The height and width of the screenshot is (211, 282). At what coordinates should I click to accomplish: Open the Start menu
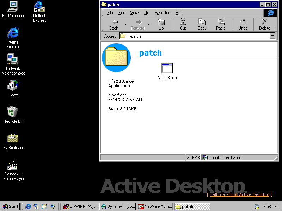click(10, 206)
